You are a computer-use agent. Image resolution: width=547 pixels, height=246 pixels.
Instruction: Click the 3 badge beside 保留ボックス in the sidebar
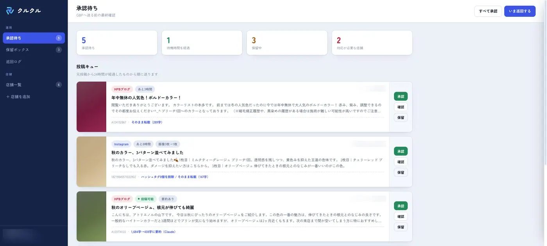59,50
